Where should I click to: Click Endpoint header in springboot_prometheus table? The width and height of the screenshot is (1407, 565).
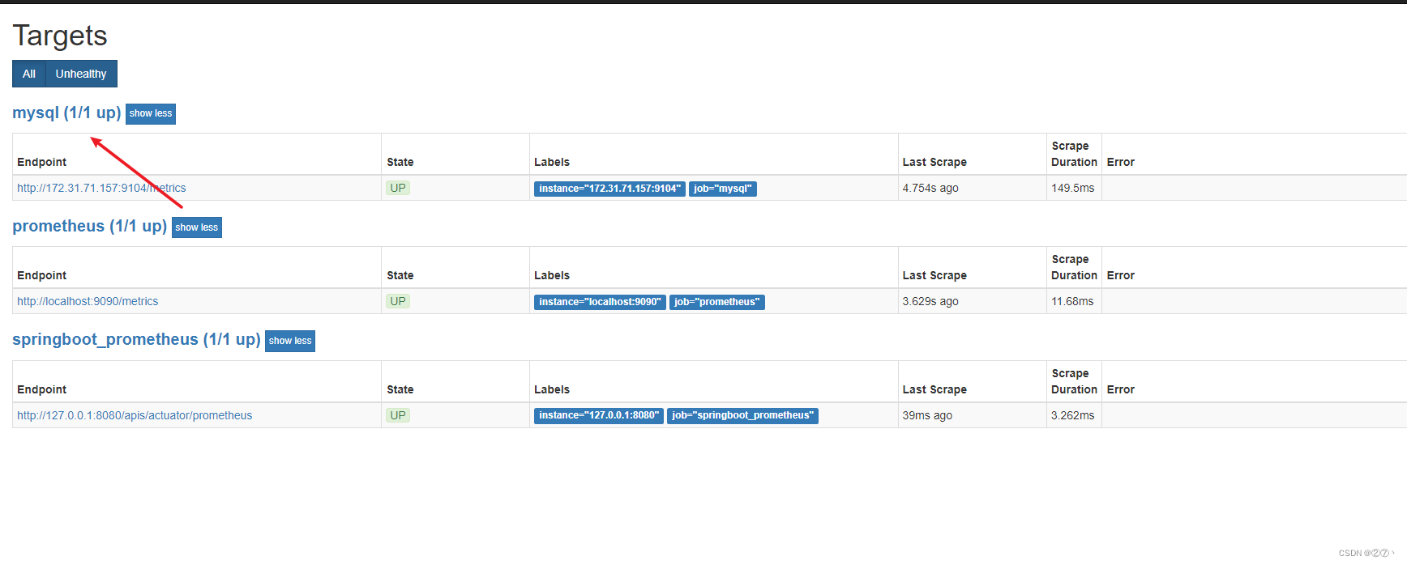point(42,389)
